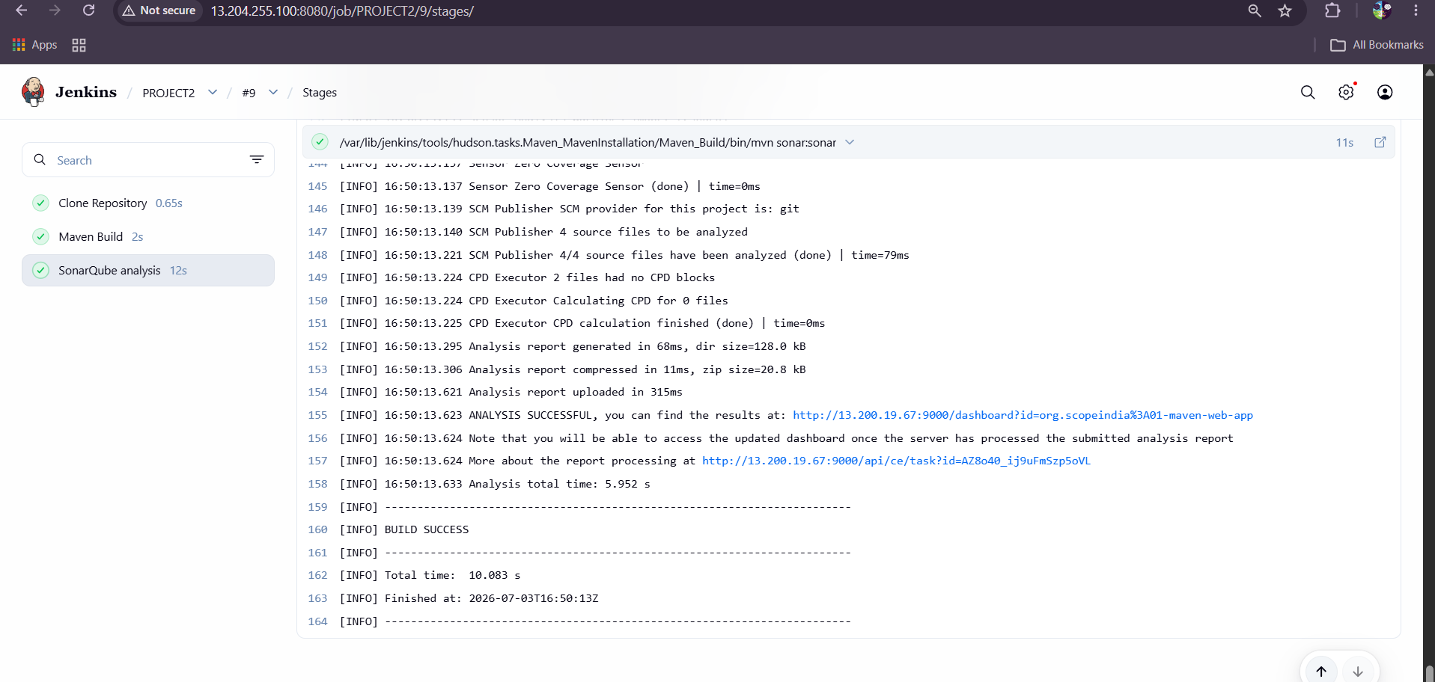The width and height of the screenshot is (1435, 682).
Task: Open the stage filter options icon
Action: click(x=257, y=160)
